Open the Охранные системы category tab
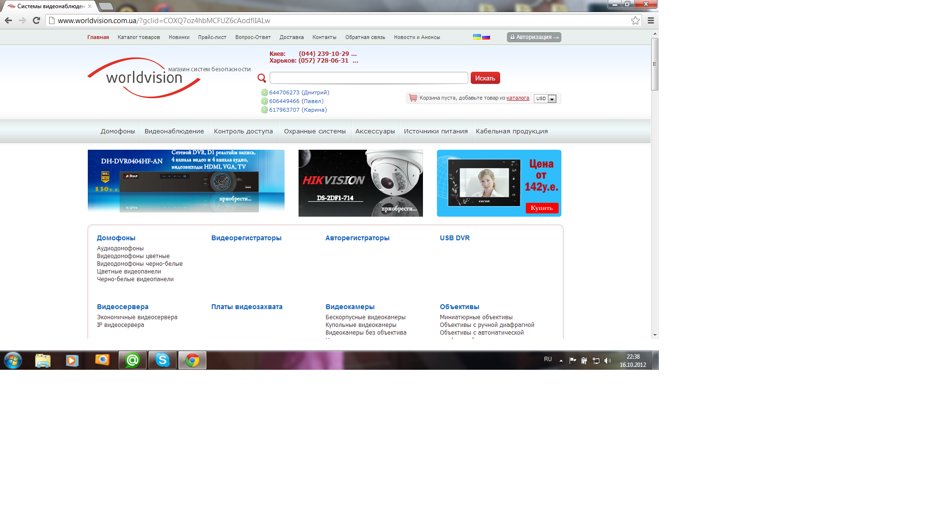 [x=315, y=131]
